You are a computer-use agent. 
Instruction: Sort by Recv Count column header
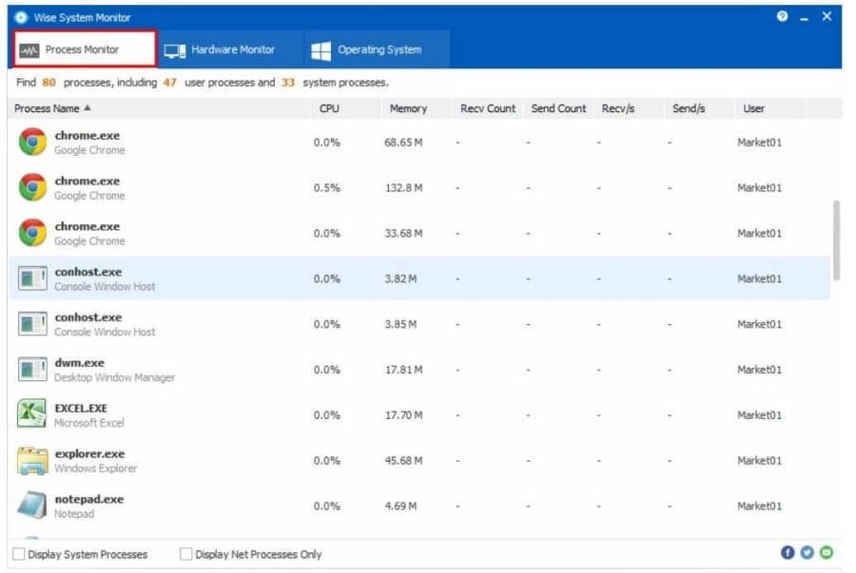click(488, 108)
